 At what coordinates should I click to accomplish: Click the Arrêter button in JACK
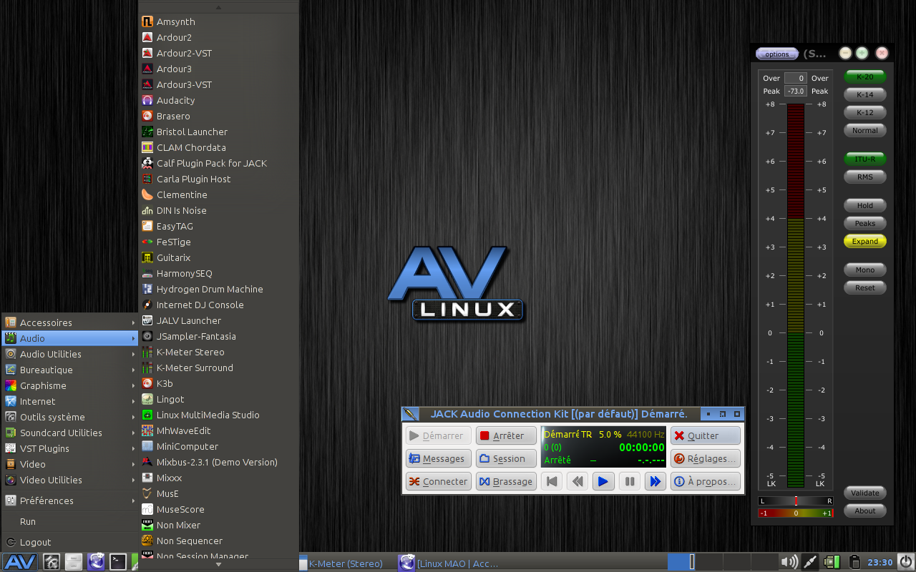click(506, 435)
